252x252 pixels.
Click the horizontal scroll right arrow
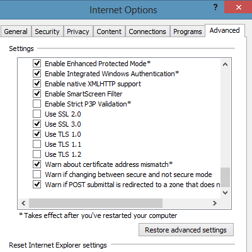click(214, 203)
